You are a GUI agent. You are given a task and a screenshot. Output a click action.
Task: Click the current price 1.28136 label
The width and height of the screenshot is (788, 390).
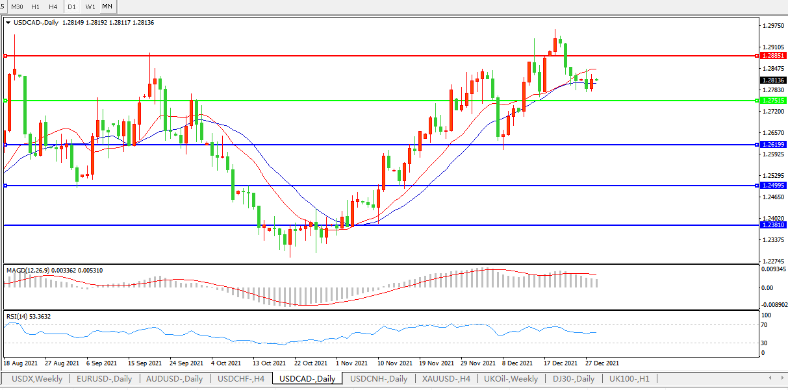773,80
